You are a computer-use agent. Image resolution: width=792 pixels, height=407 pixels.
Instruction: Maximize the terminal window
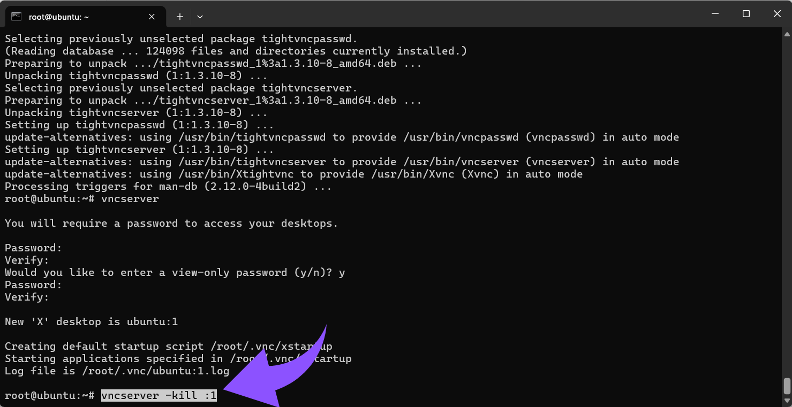pos(746,14)
